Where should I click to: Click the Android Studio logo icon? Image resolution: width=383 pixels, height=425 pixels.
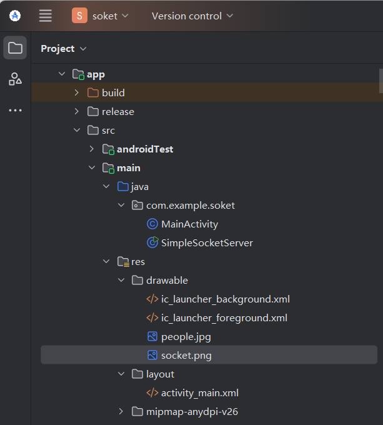(15, 16)
